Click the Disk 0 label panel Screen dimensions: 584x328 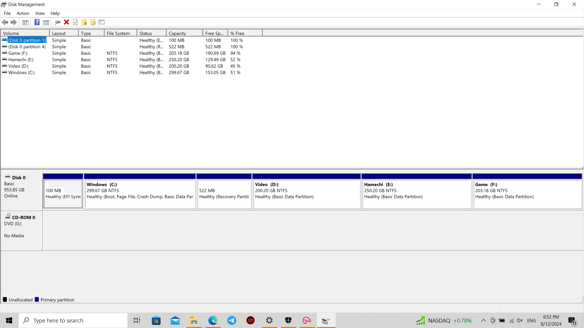(x=21, y=191)
